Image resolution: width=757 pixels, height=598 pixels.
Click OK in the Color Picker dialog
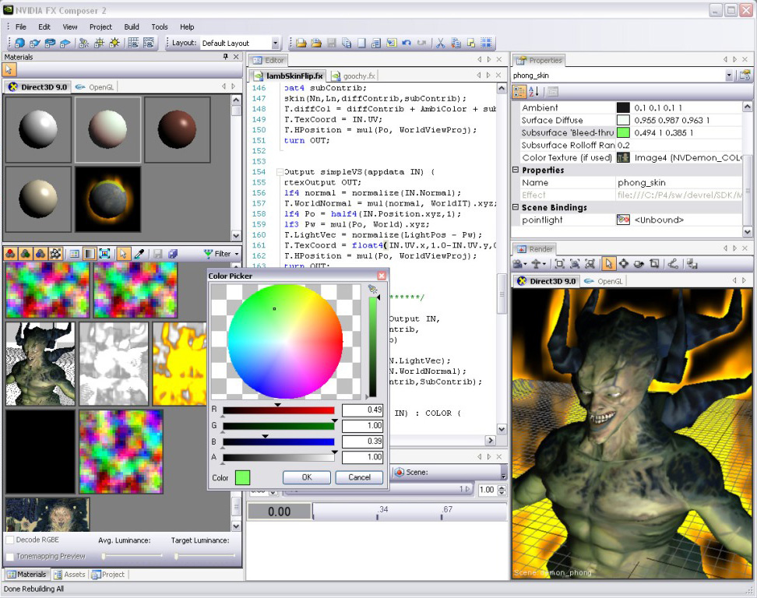tap(306, 477)
